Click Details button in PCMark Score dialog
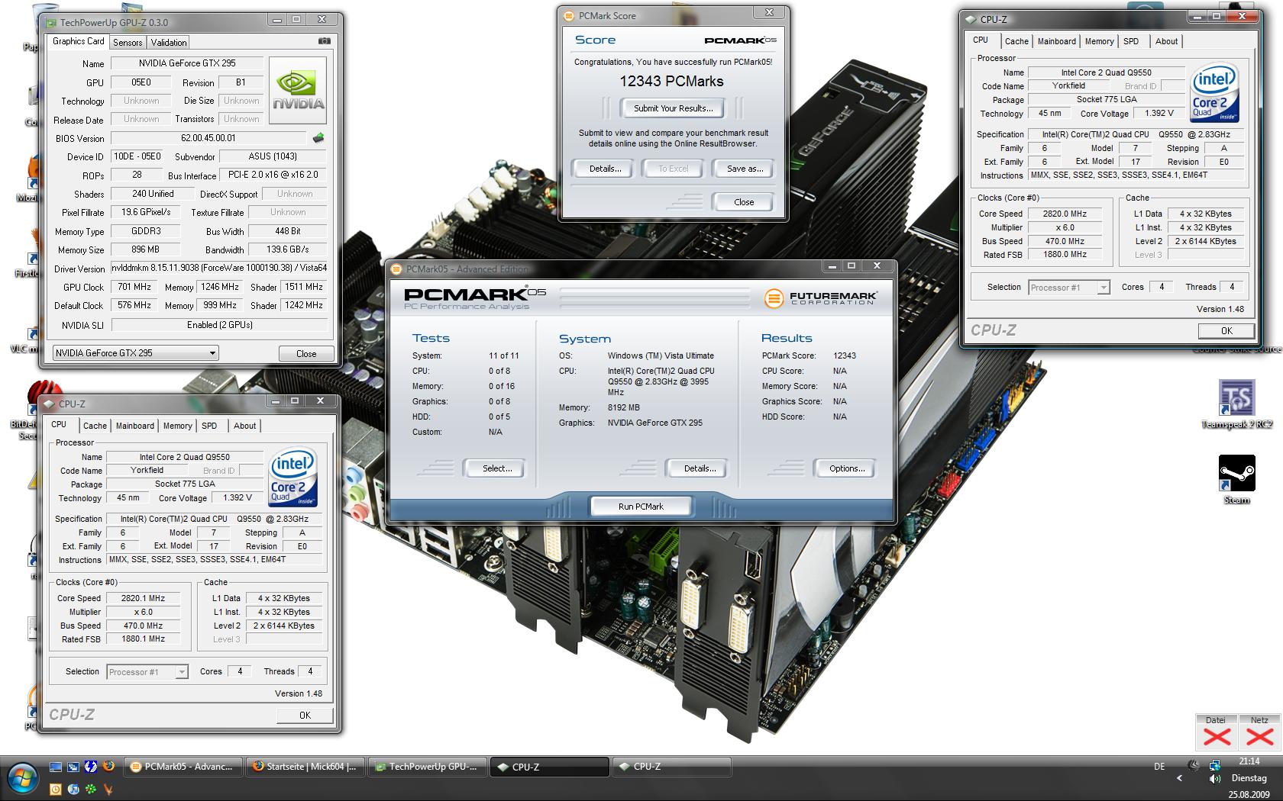This screenshot has width=1283, height=801. 605,169
